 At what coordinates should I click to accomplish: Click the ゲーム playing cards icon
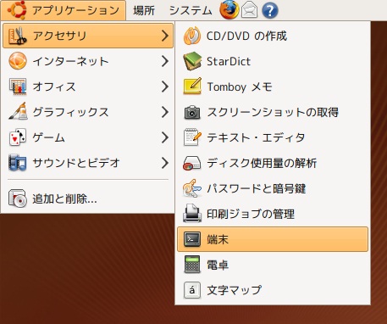coord(18,137)
